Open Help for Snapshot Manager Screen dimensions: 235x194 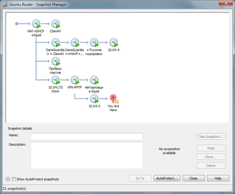click(x=218, y=178)
